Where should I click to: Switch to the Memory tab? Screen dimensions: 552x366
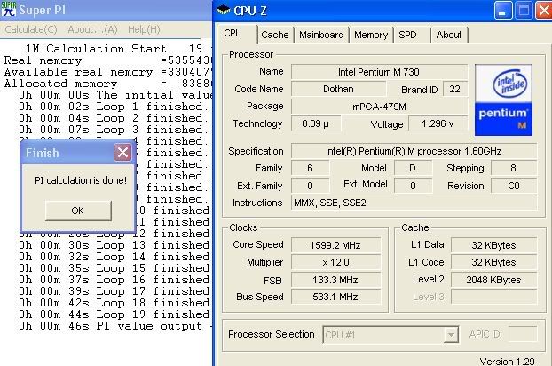tap(371, 35)
